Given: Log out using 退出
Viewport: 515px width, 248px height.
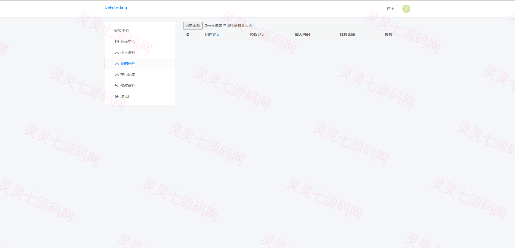Looking at the screenshot, I should (x=140, y=96).
